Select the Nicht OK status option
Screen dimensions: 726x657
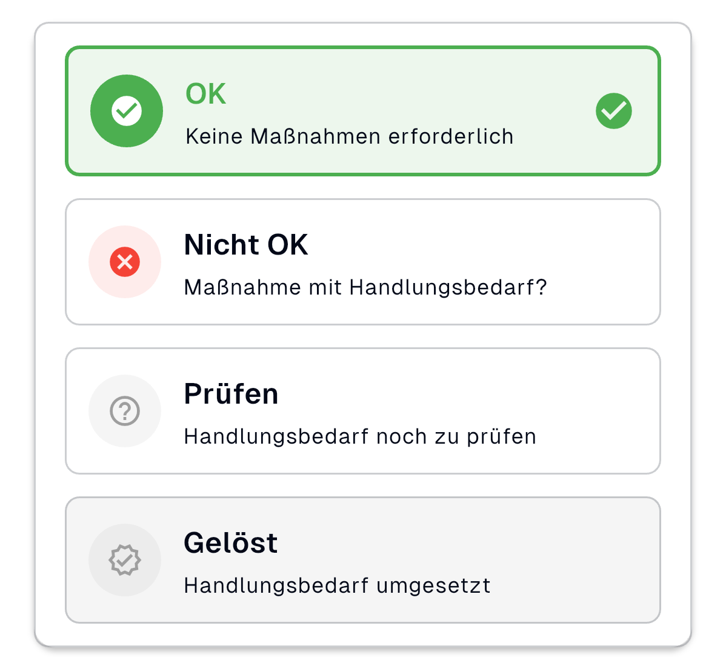362,261
